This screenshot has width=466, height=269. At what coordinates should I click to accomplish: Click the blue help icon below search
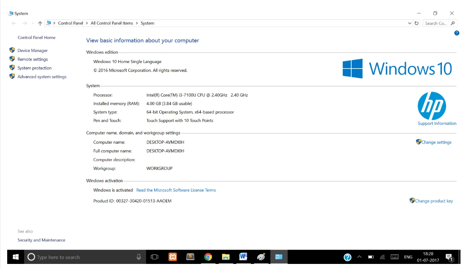(457, 33)
